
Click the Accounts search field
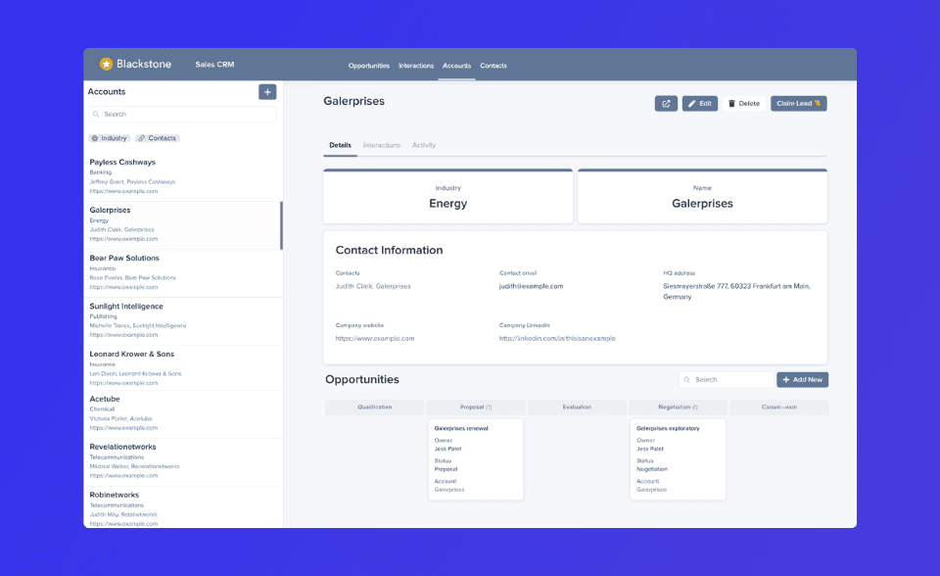click(182, 115)
